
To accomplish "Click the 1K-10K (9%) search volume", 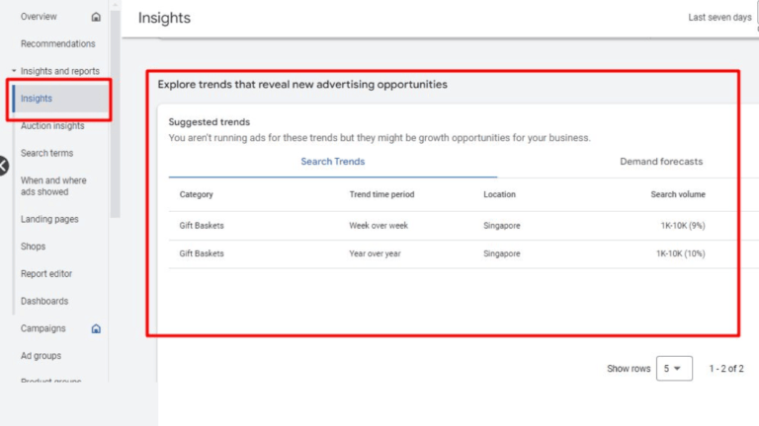I will [683, 226].
